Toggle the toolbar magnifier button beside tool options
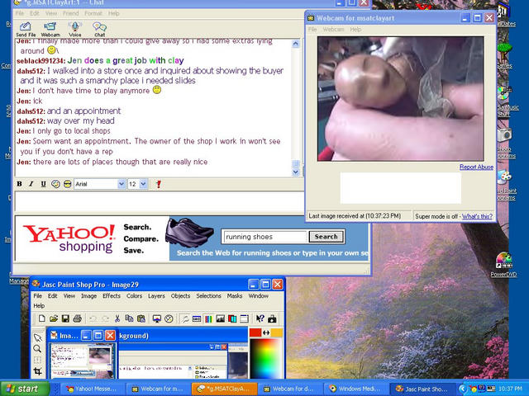The image size is (529, 396). [x=185, y=318]
